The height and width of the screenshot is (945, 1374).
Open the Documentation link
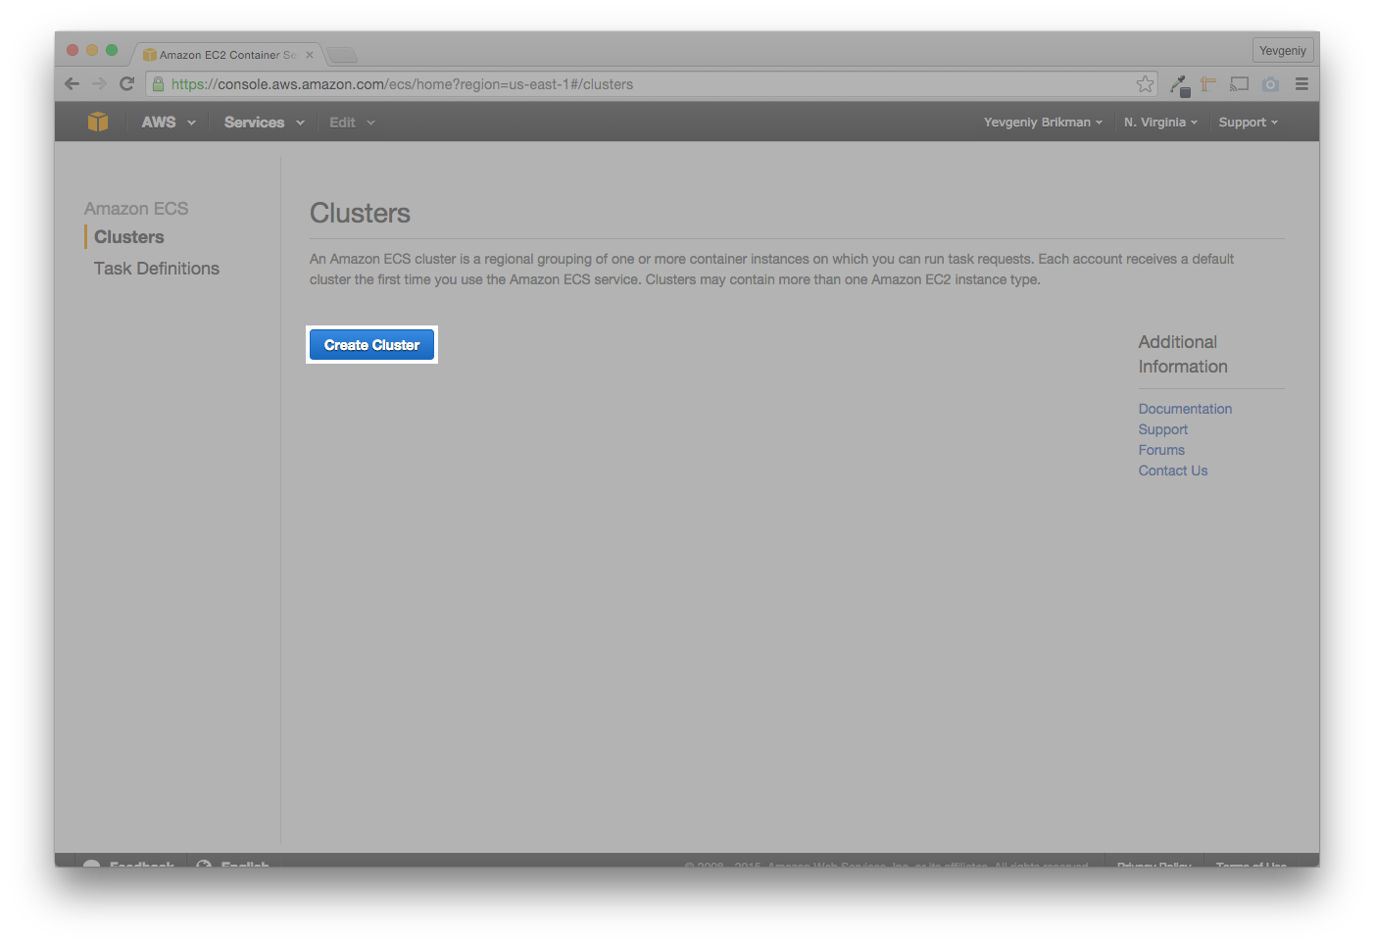coord(1185,409)
